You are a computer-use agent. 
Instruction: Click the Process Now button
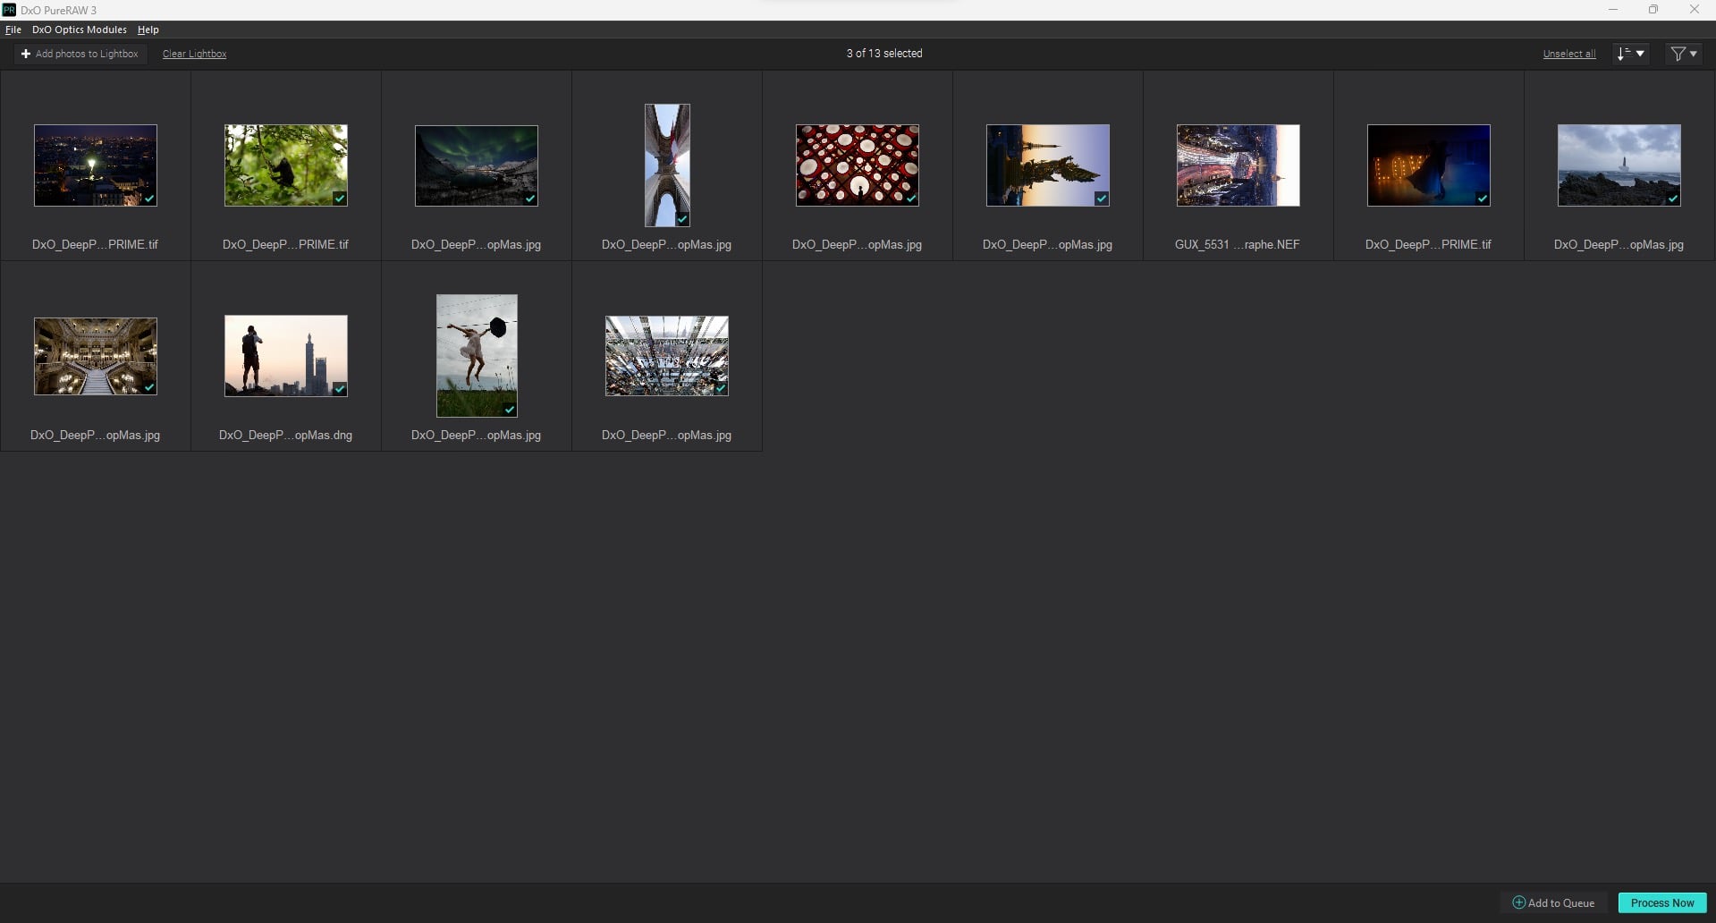[1661, 902]
